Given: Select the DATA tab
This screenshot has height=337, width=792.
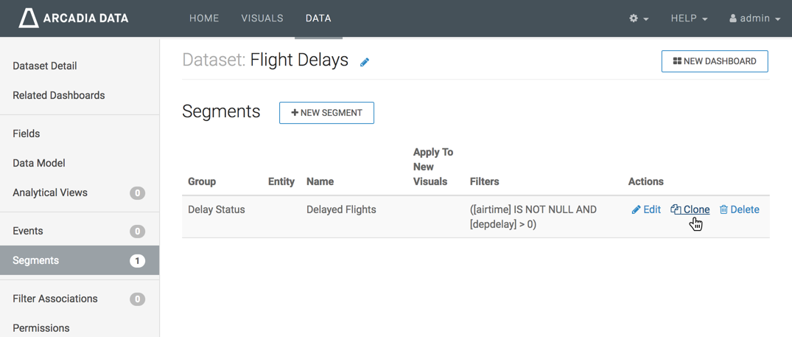Looking at the screenshot, I should click(318, 18).
